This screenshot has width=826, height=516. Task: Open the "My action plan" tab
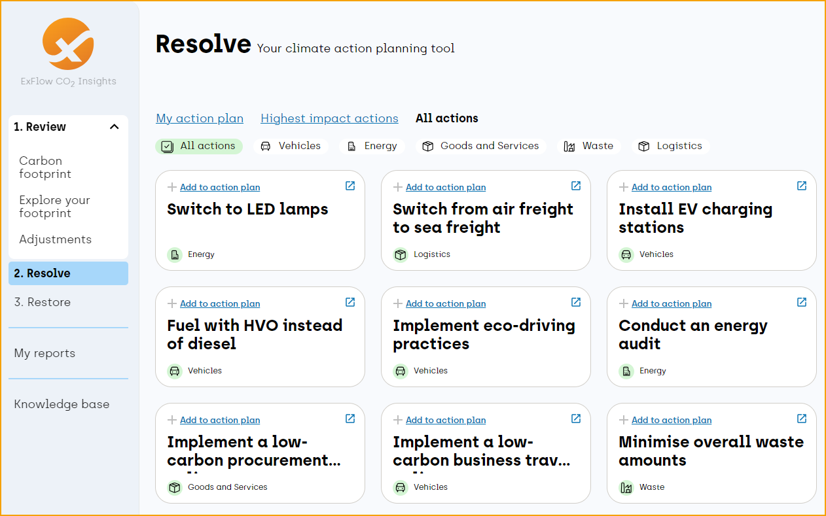tap(200, 118)
